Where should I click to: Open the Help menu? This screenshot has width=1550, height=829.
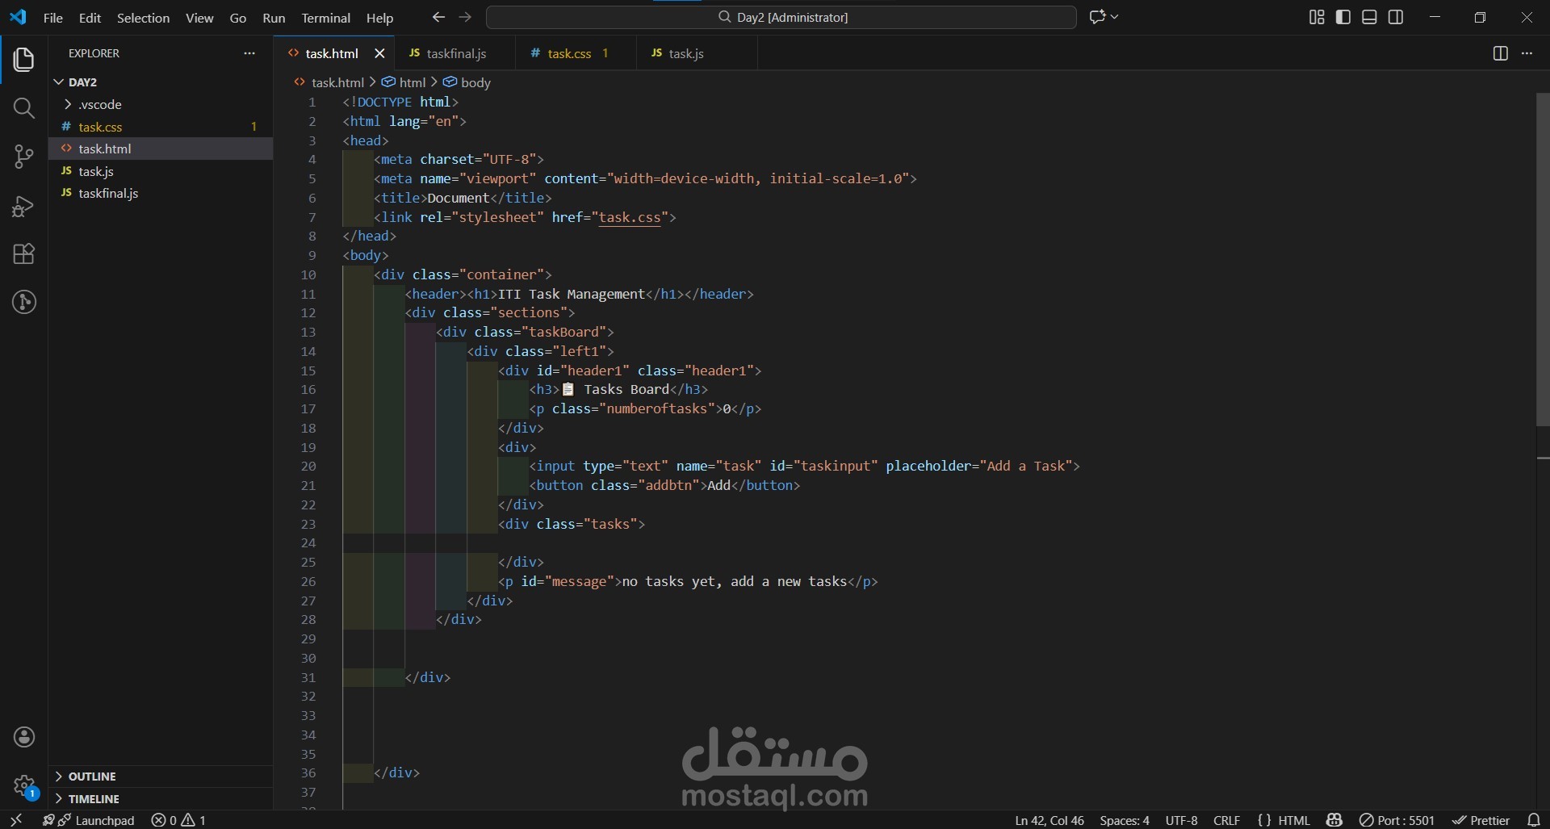click(x=379, y=18)
